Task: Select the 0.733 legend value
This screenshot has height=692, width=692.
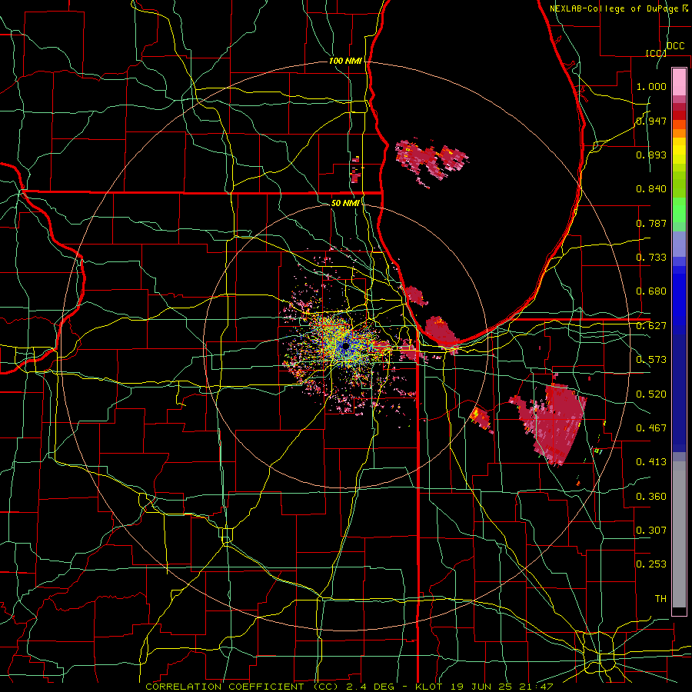Action: (651, 258)
